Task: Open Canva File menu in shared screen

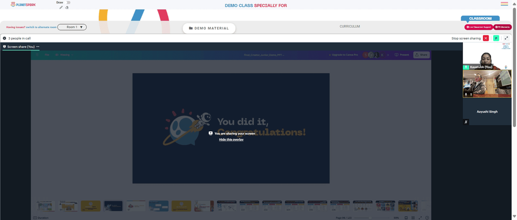Action: coord(47,55)
